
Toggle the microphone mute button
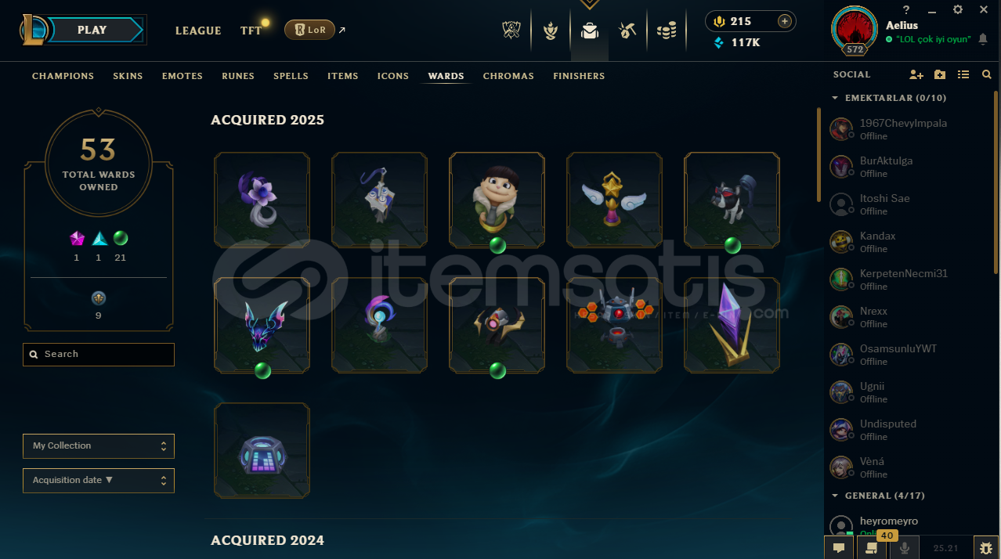(x=905, y=548)
